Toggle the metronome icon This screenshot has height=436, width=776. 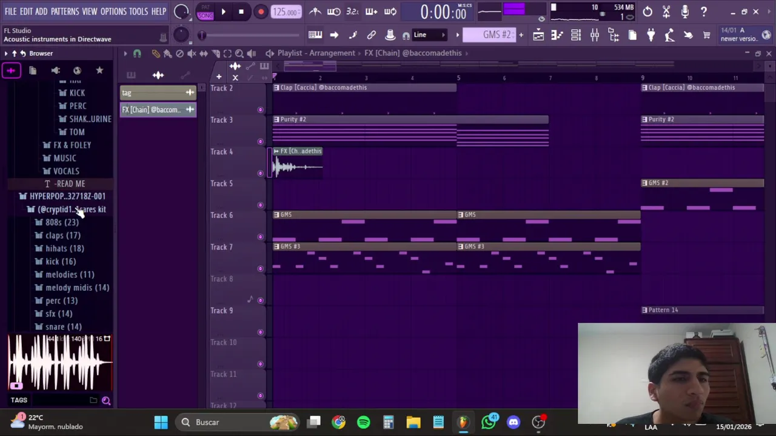point(315,12)
